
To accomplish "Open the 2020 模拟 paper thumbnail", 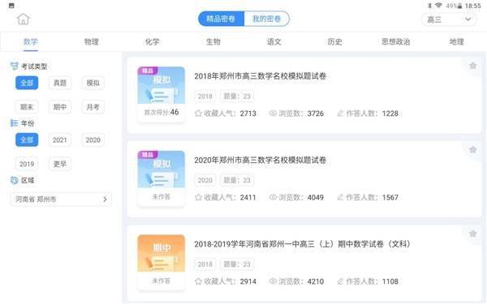I will coord(162,169).
